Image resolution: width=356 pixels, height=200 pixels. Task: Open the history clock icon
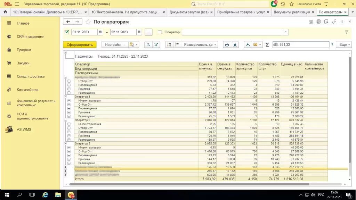coord(283,4)
